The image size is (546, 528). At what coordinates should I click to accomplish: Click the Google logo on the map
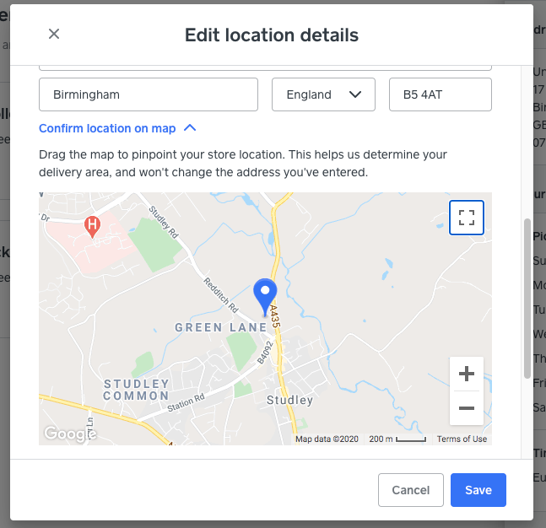pos(69,434)
